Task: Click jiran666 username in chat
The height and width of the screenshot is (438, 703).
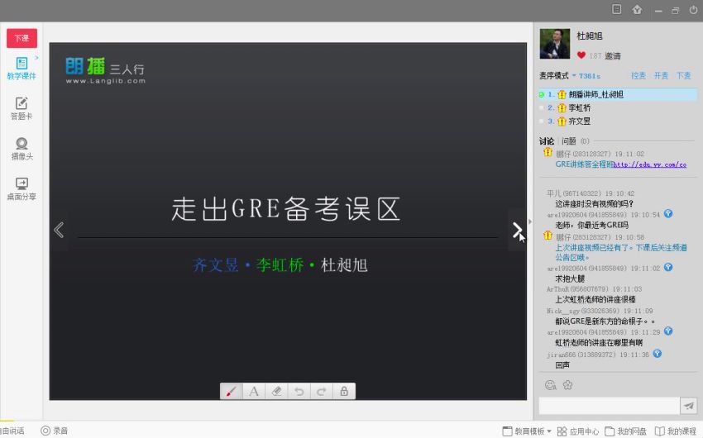Action: click(561, 355)
